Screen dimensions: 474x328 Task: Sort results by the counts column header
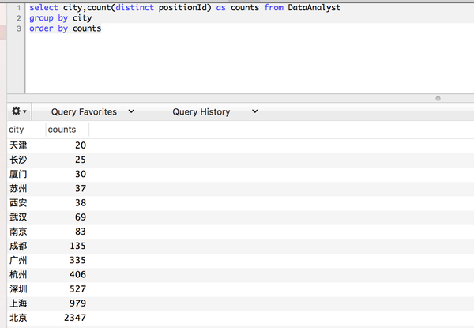click(x=62, y=129)
